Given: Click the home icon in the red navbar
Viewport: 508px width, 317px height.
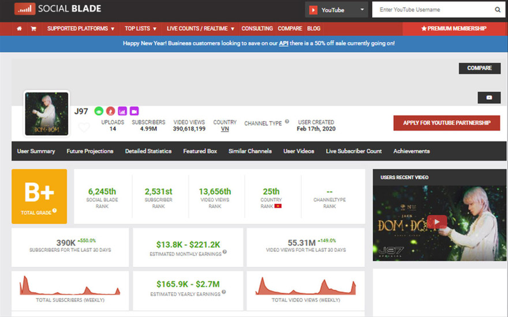Looking at the screenshot, I should pos(20,28).
